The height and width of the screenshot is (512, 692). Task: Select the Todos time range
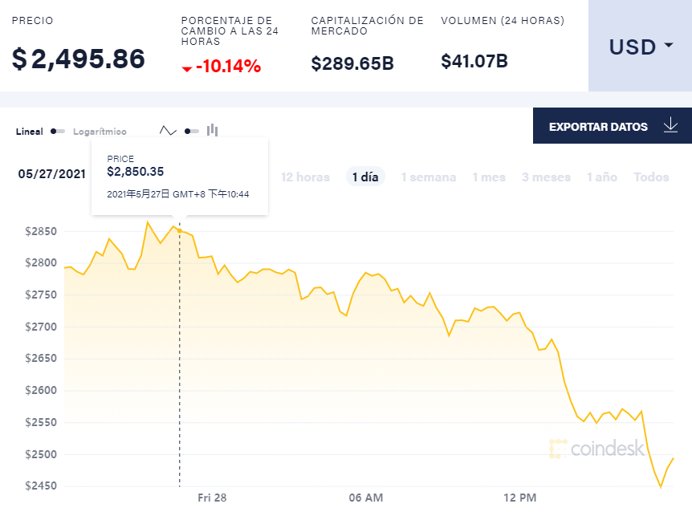click(651, 177)
